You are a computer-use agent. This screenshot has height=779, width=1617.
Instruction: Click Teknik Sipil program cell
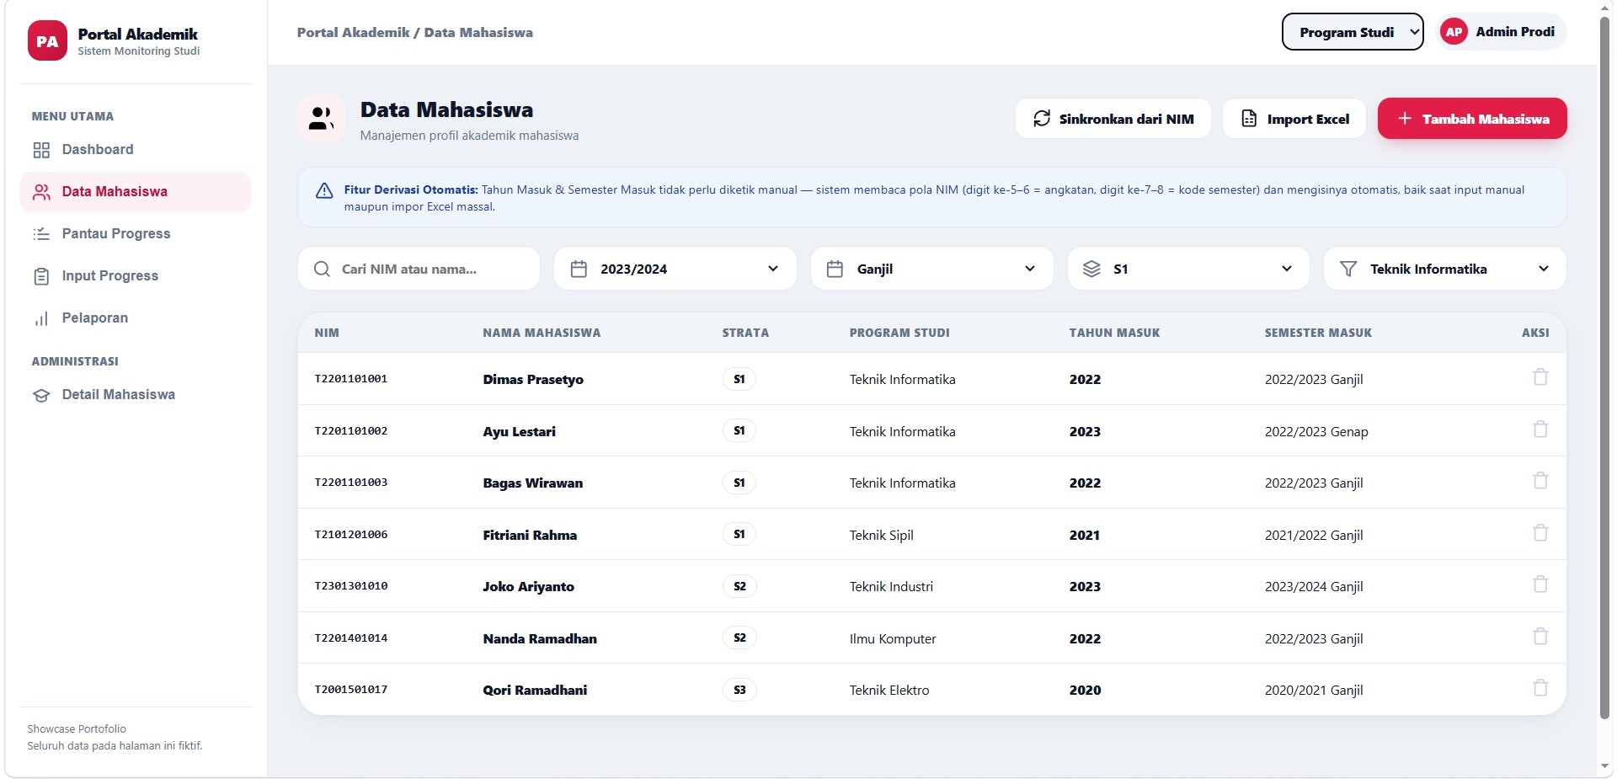[881, 536]
